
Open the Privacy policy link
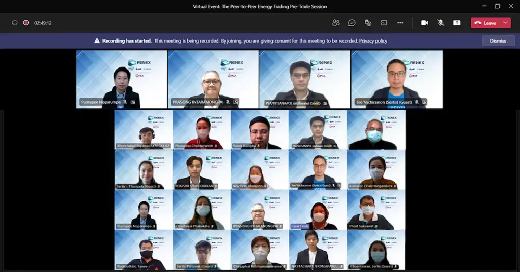click(373, 40)
